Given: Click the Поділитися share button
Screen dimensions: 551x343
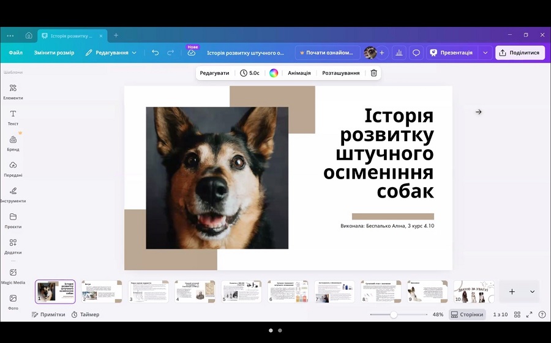Looking at the screenshot, I should pos(520,53).
